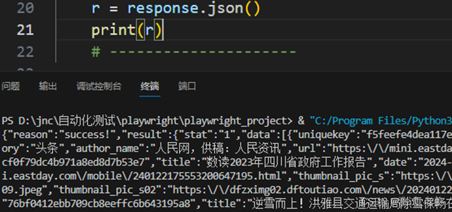Screen dimensions: 452x212
Task: Click the PS D:\jnc terminal prompt path
Action: [147, 121]
